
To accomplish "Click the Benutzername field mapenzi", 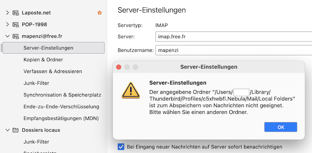I will tap(234, 50).
